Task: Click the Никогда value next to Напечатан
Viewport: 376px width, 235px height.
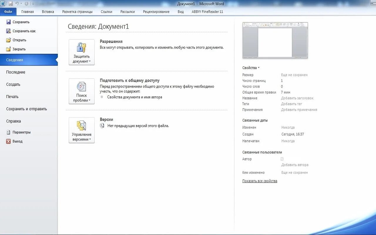Action: (288, 141)
